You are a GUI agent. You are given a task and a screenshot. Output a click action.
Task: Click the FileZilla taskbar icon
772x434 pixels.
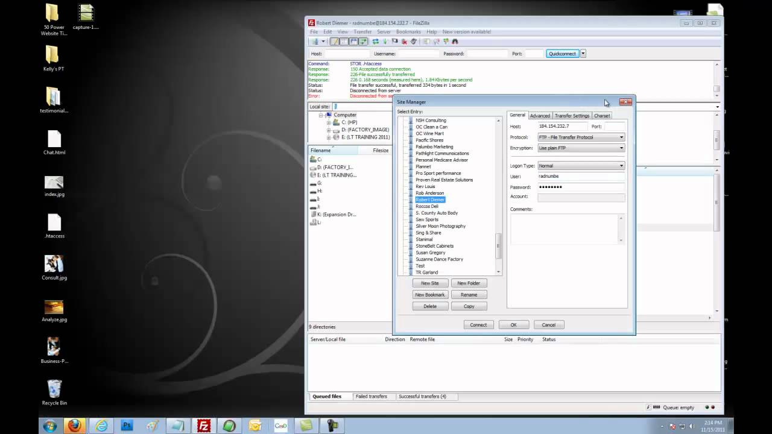pos(204,426)
